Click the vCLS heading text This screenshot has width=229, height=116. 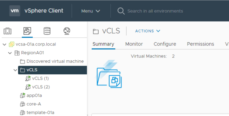[x=111, y=31]
